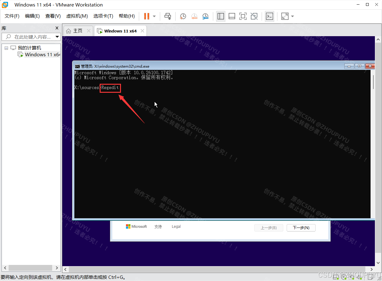This screenshot has width=382, height=281.
Task: Maximize the cmd.exe window
Action: point(359,66)
